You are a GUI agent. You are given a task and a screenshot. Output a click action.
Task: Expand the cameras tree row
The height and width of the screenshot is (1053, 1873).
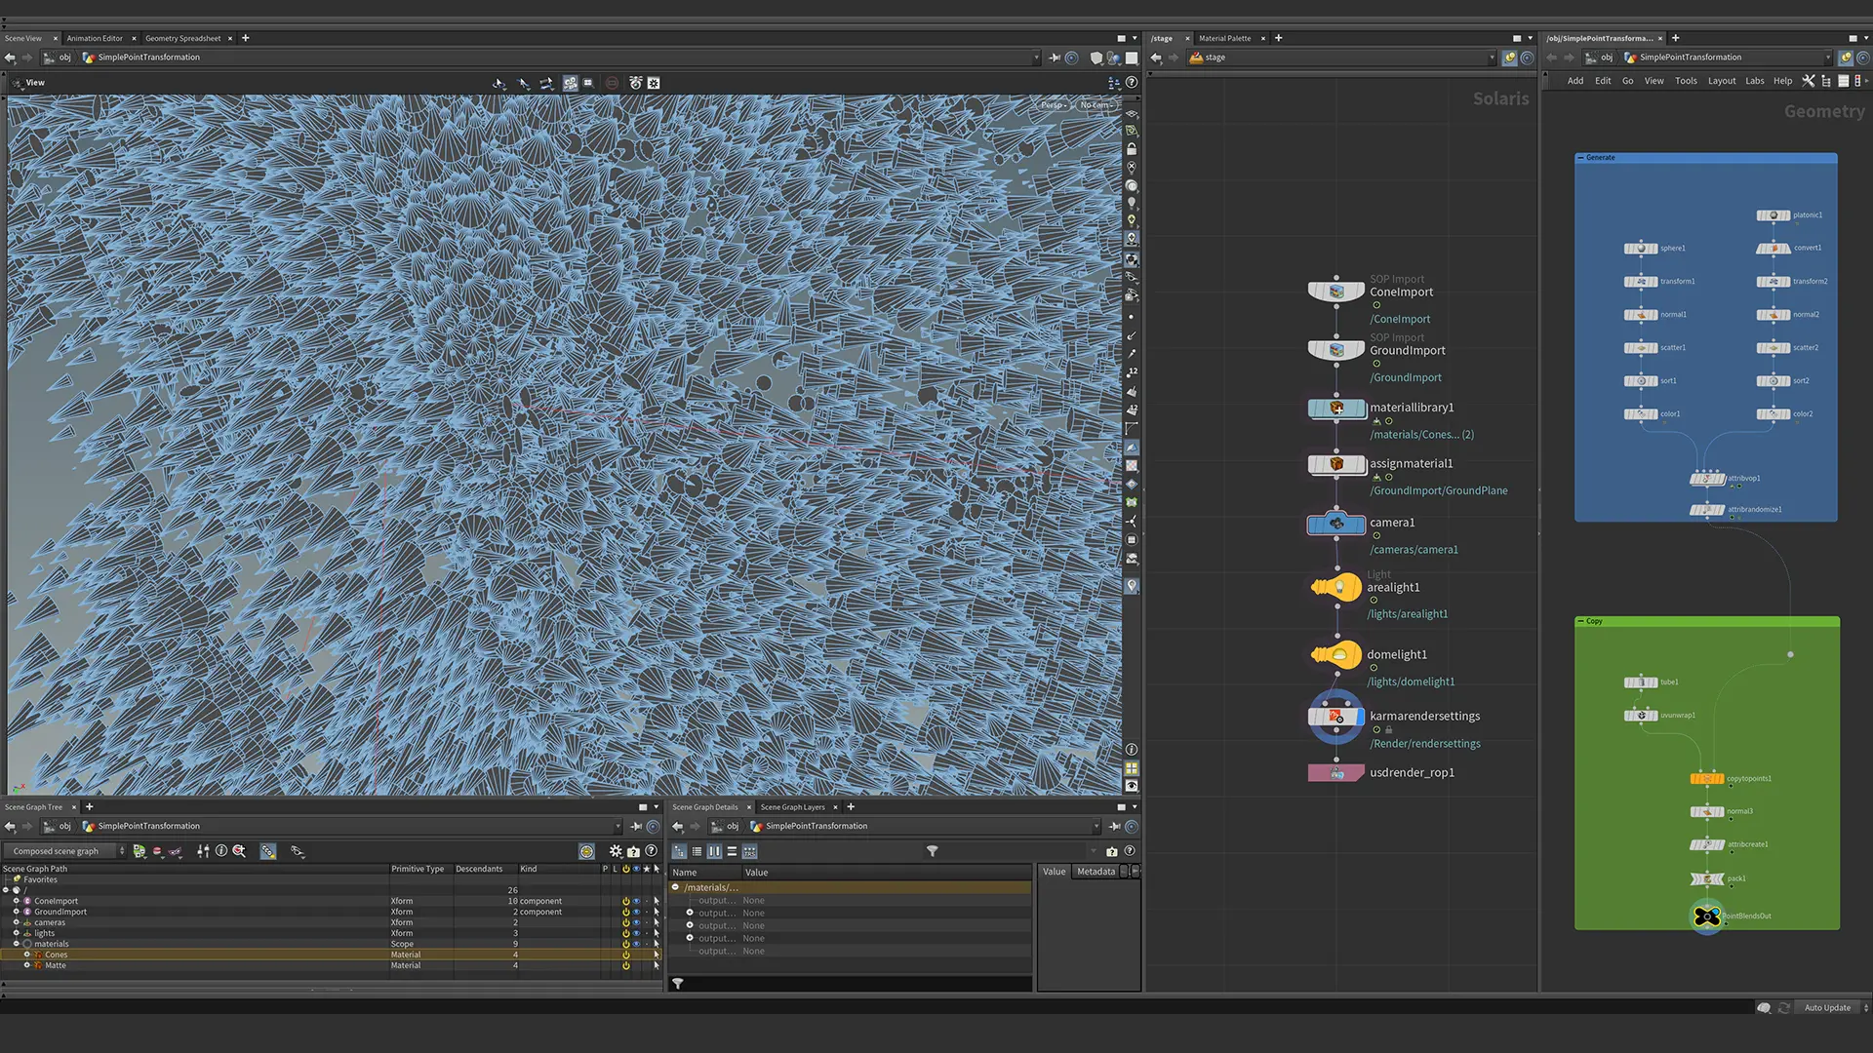[17, 922]
